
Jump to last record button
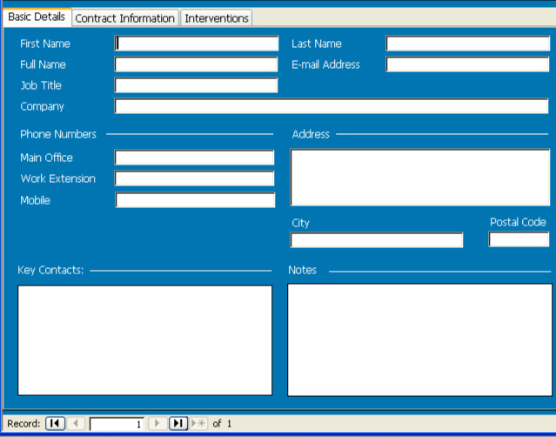[178, 423]
